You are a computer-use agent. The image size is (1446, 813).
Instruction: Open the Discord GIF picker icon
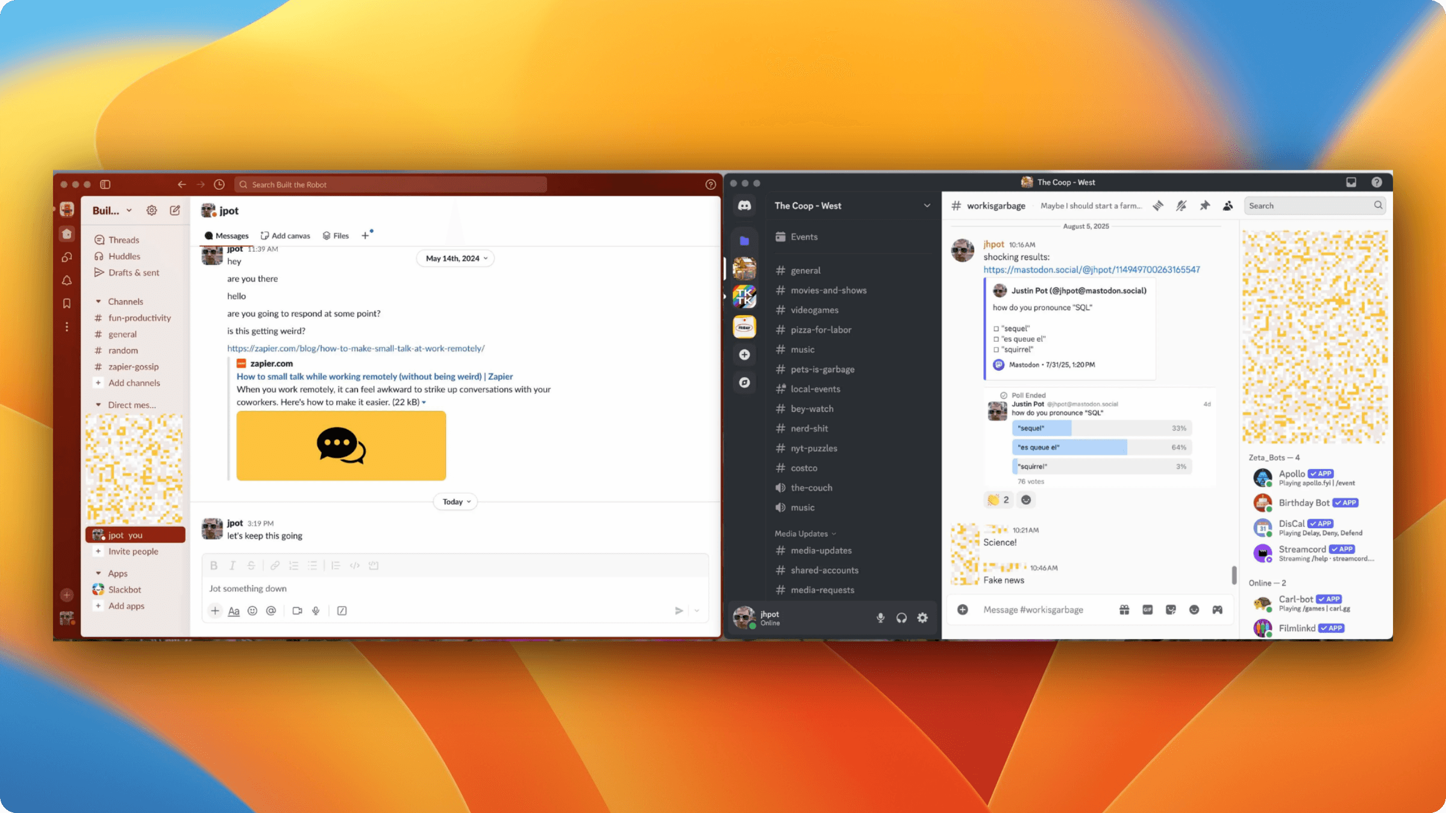click(1147, 609)
